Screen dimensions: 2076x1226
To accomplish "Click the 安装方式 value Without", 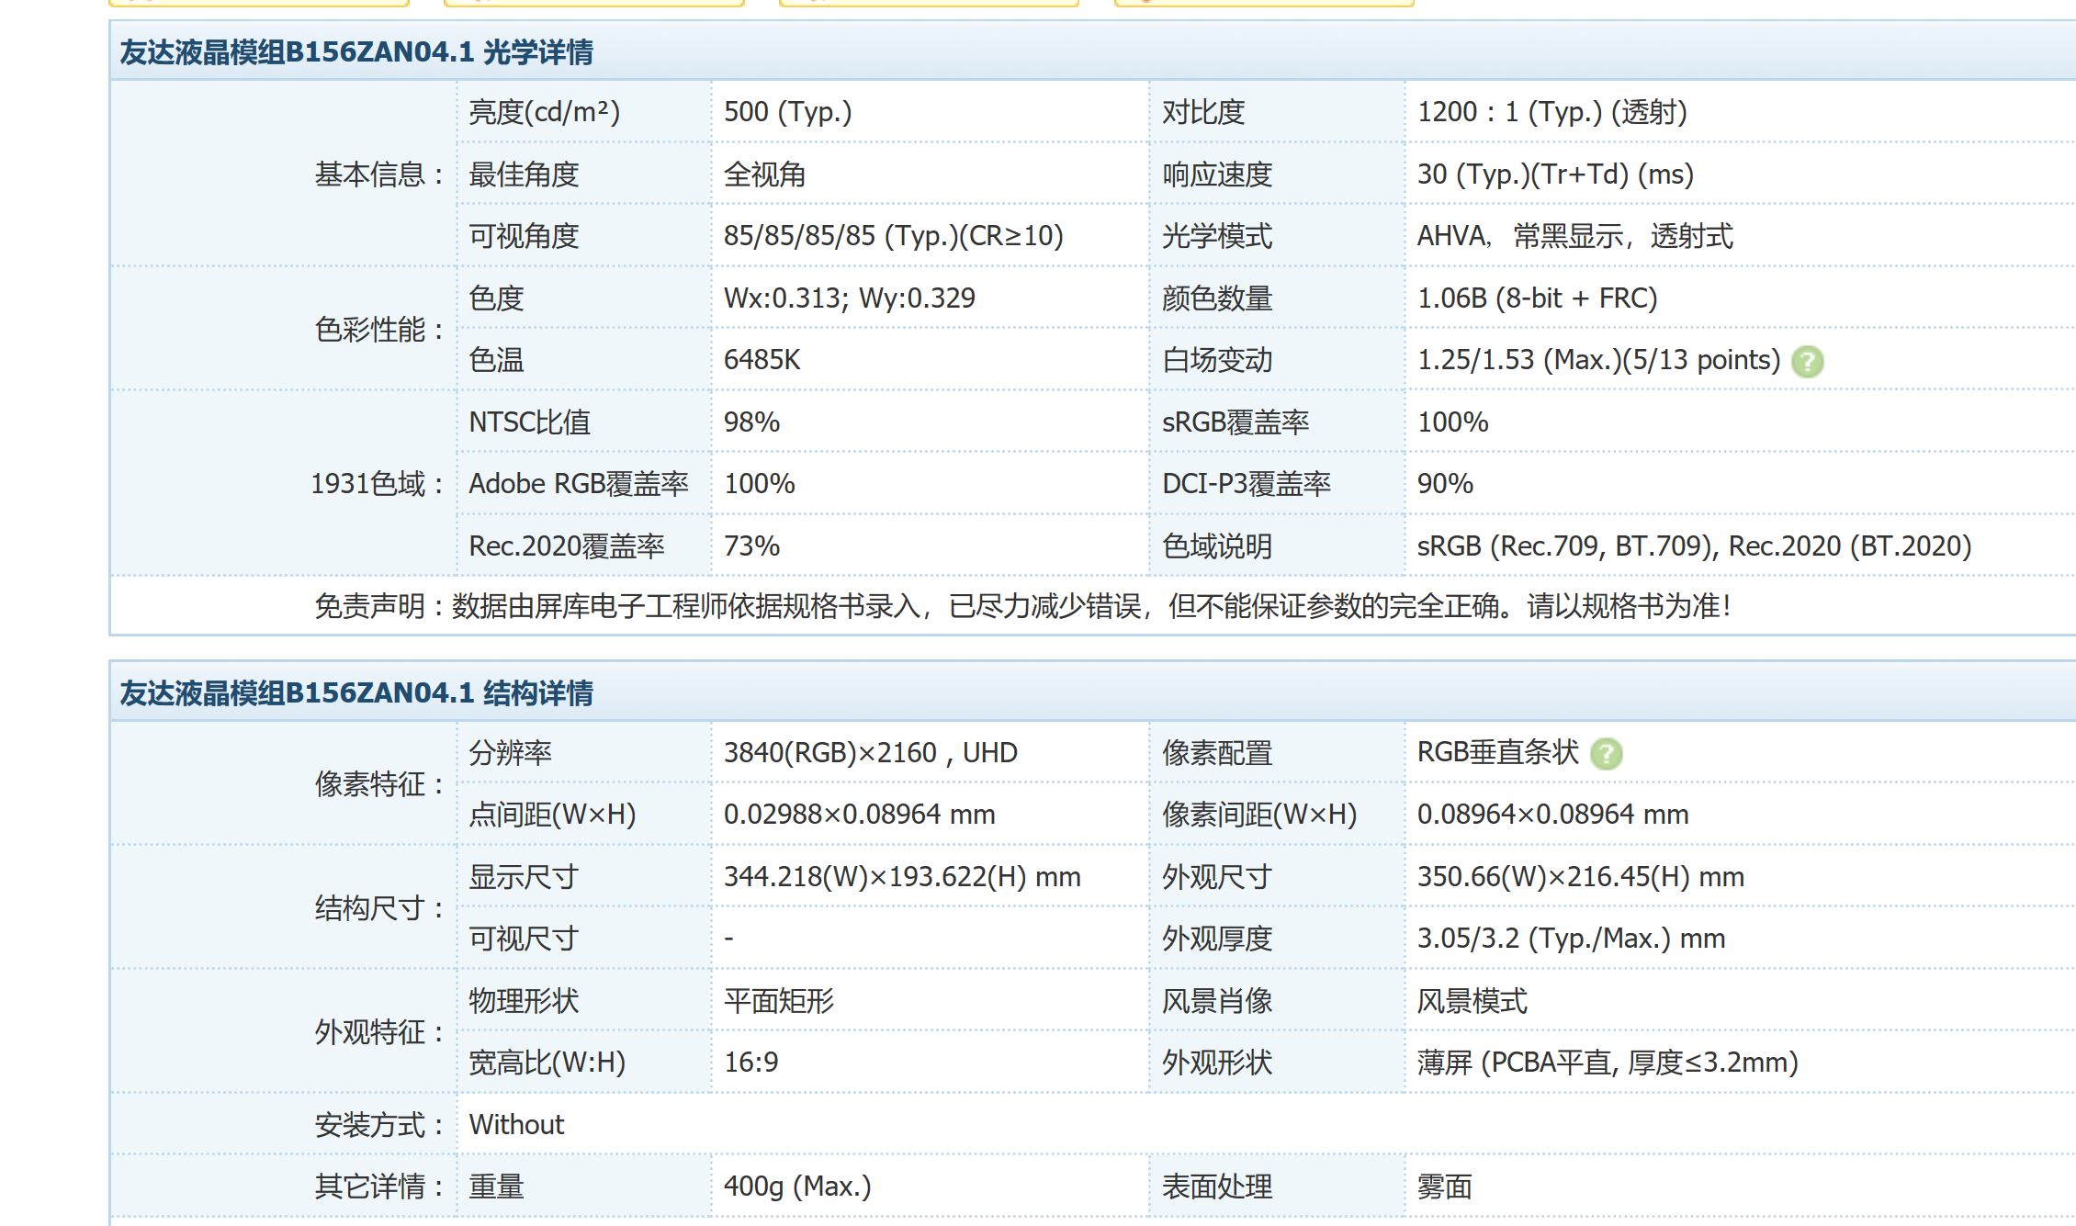I will point(516,1125).
